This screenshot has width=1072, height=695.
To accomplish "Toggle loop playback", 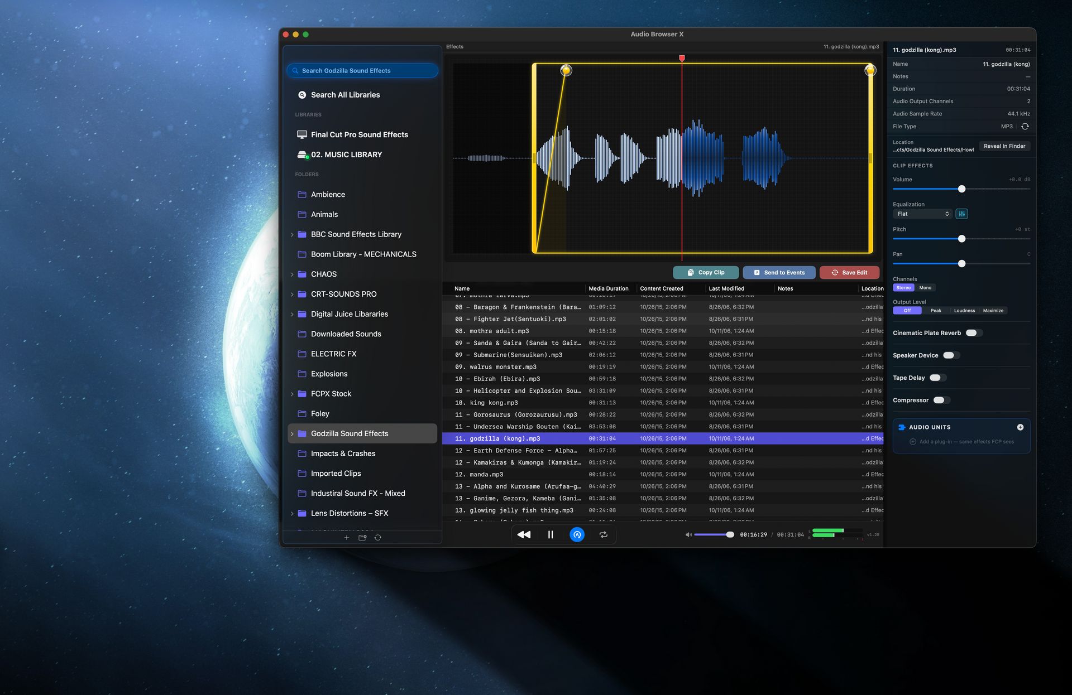I will (604, 534).
